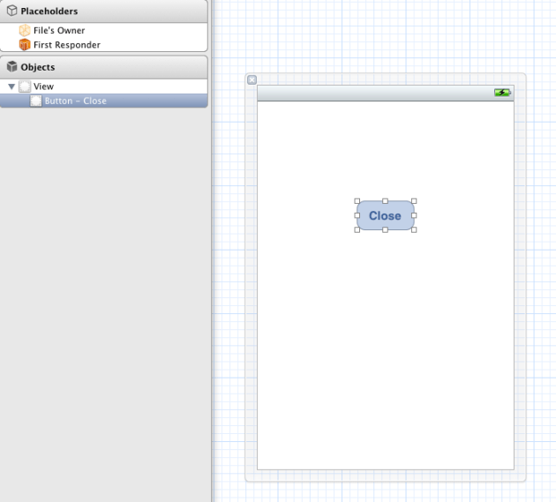
Task: Select the File's Owner placeholder label
Action: (59, 31)
